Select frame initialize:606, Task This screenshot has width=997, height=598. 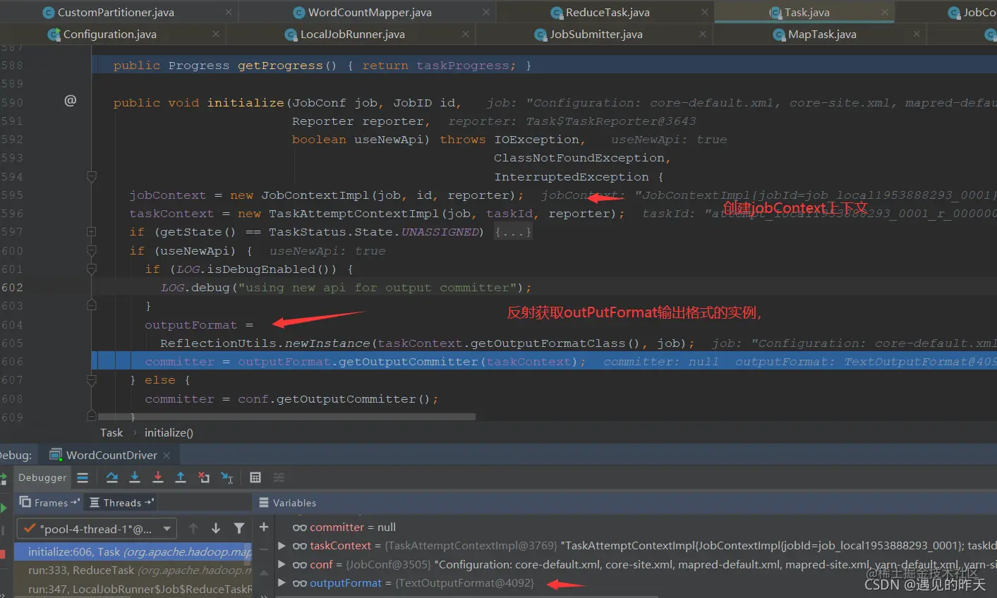(x=133, y=551)
